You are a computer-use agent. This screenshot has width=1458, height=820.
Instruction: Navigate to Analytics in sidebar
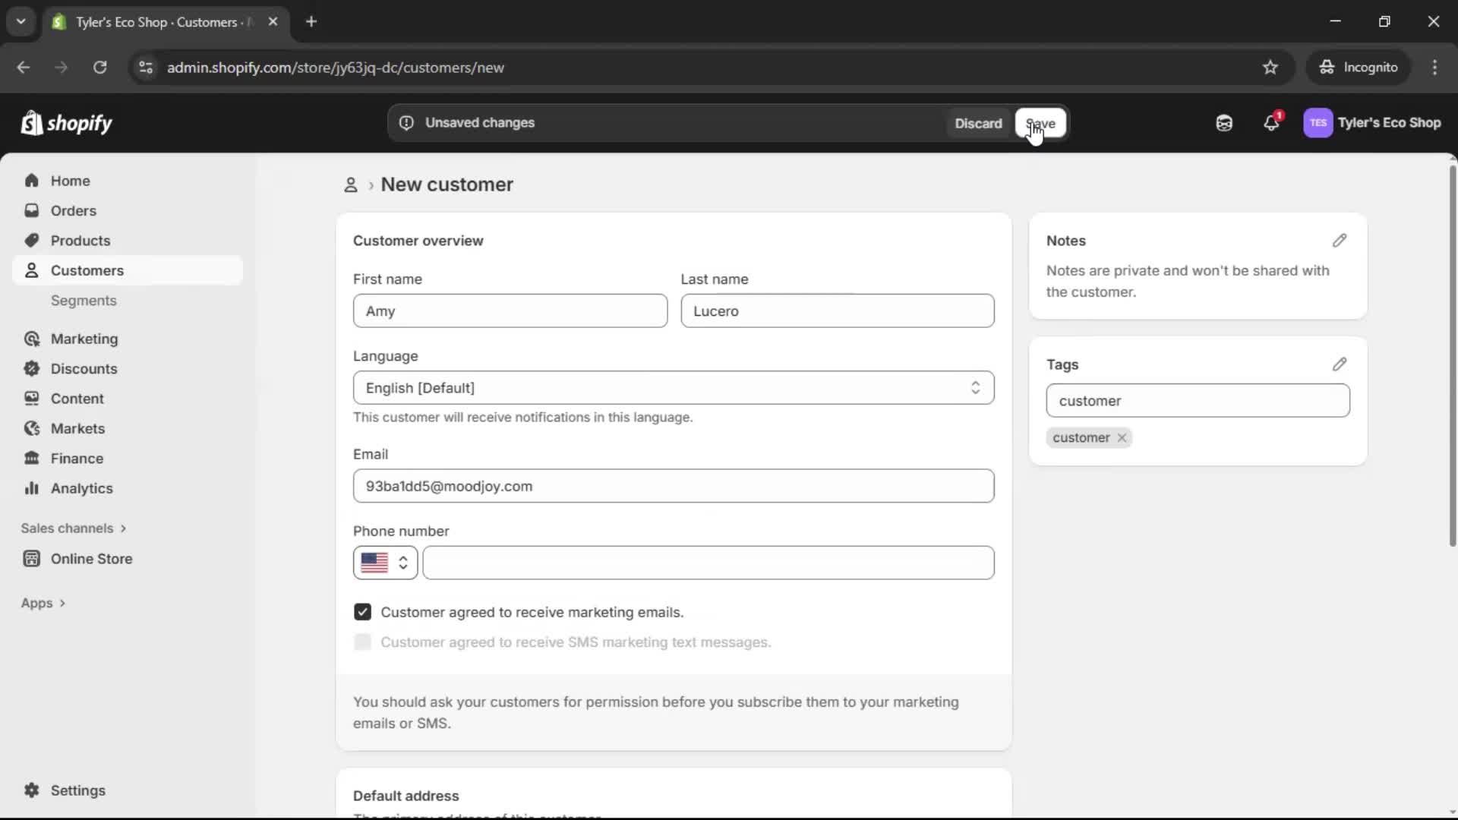[x=80, y=488]
